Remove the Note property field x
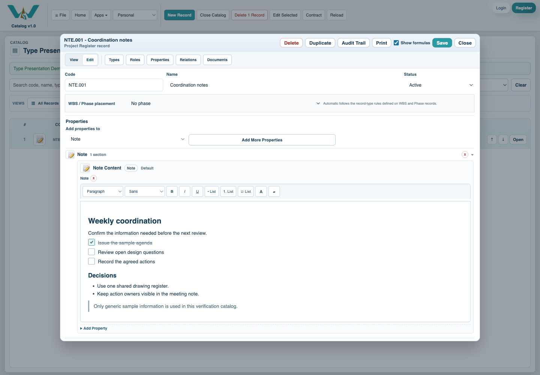This screenshot has height=375, width=540. 94,178
